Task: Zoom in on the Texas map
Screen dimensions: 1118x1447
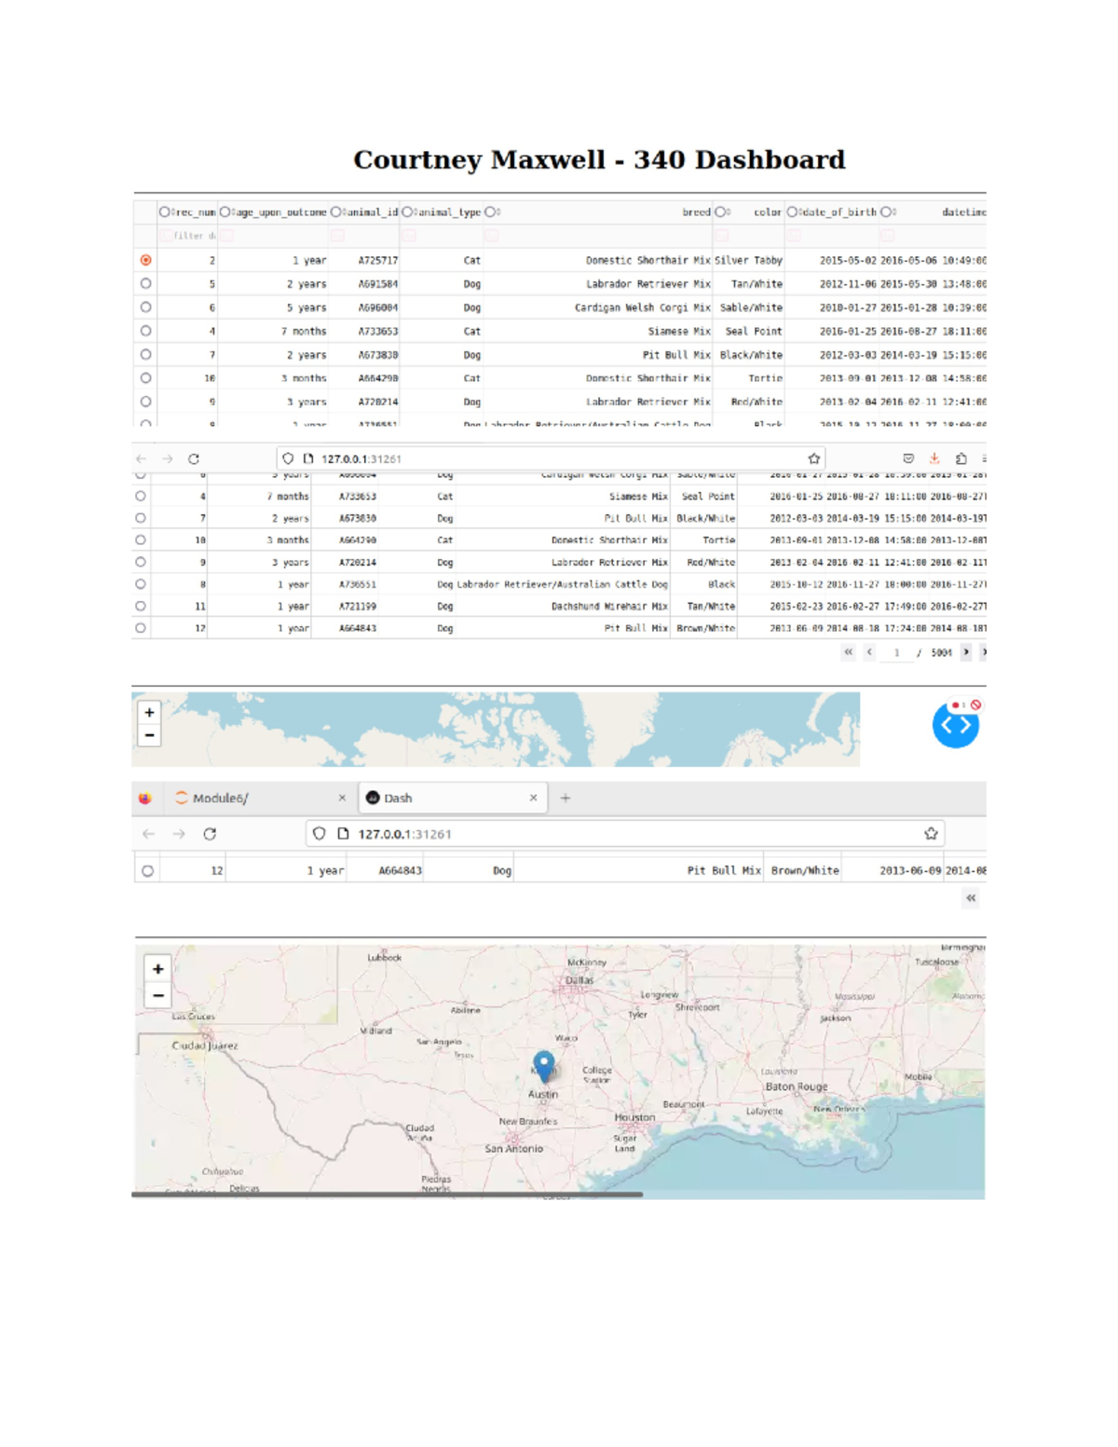Action: pos(158,969)
